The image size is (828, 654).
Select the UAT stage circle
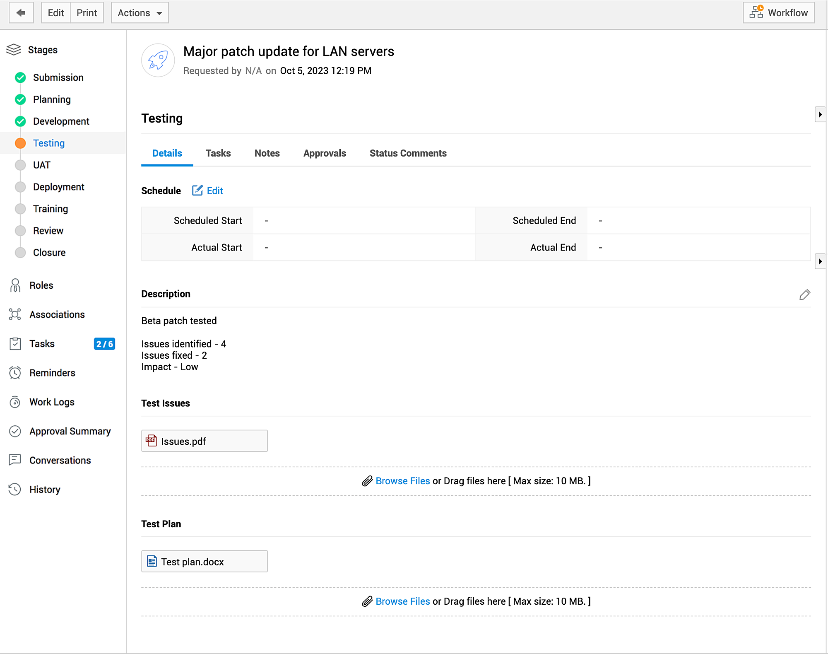click(x=20, y=165)
